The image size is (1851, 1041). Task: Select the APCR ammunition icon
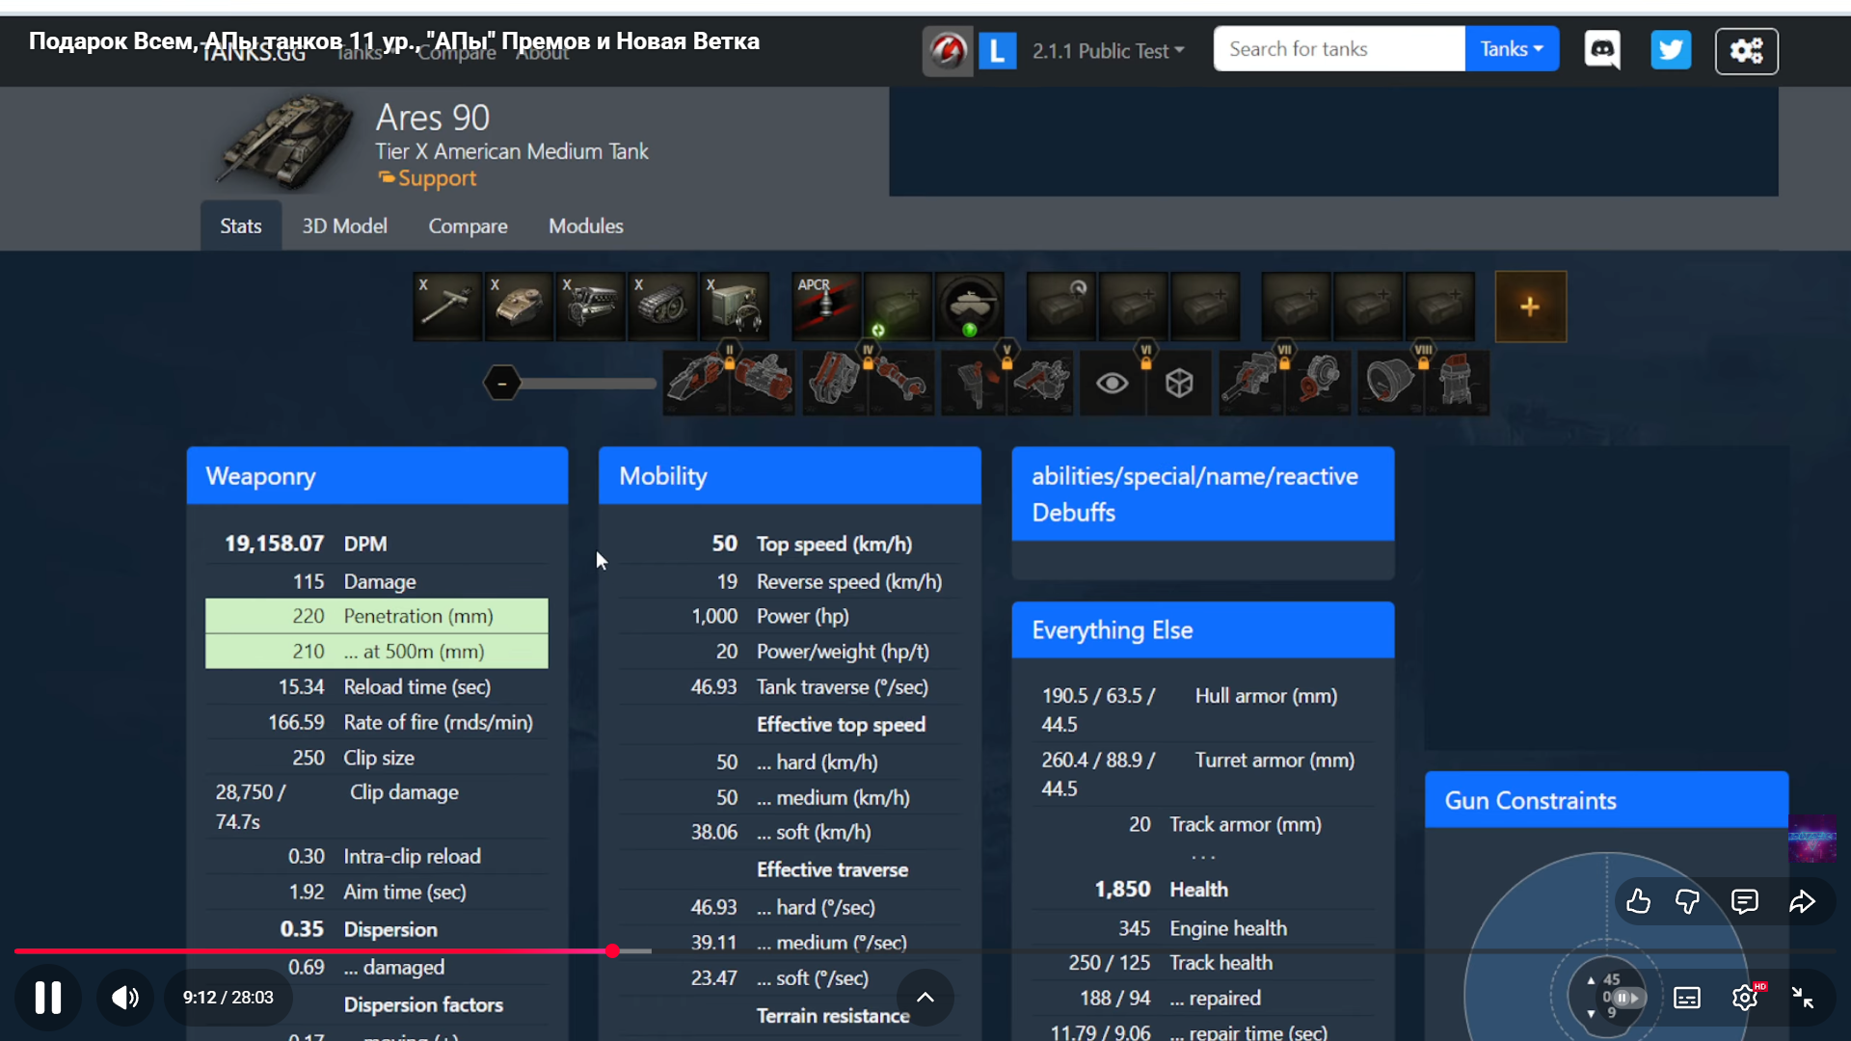(825, 307)
